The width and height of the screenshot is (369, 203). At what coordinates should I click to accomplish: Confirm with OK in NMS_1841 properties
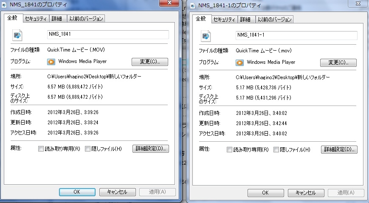(77, 192)
